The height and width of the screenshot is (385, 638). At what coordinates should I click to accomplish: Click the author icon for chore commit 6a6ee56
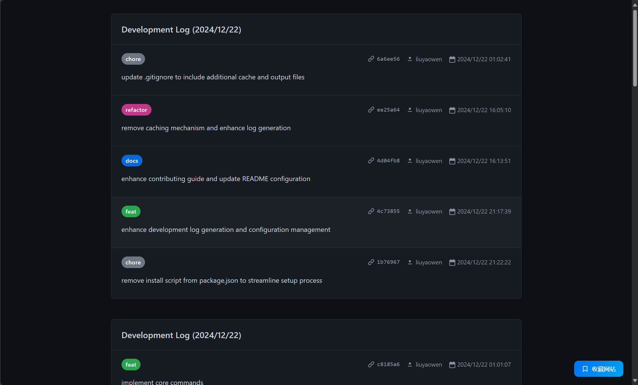[x=409, y=59]
